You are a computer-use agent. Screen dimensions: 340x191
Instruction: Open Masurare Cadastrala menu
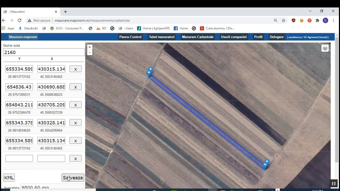pyautogui.click(x=198, y=37)
